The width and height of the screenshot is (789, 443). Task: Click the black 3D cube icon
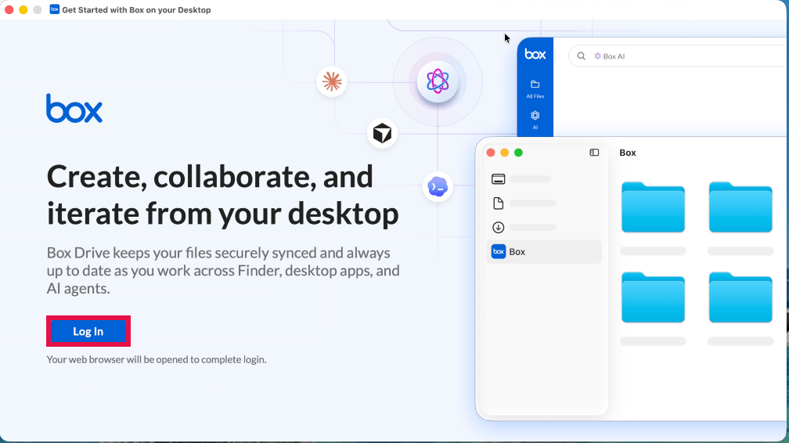coord(383,133)
